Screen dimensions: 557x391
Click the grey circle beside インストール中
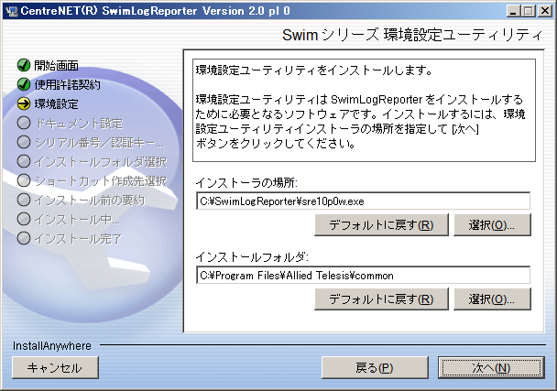24,219
